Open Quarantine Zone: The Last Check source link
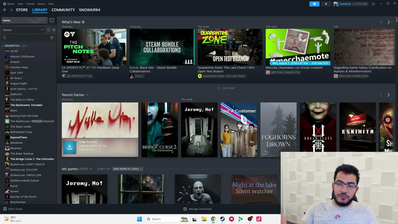398x224 pixels. coord(224,76)
